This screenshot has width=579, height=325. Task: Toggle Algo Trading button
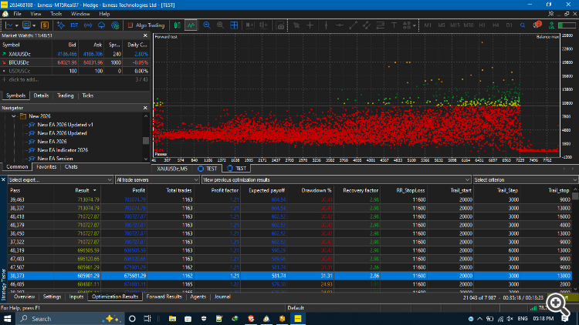click(146, 25)
